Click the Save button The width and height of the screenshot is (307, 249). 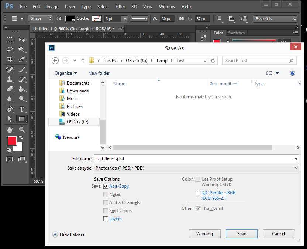click(241, 233)
